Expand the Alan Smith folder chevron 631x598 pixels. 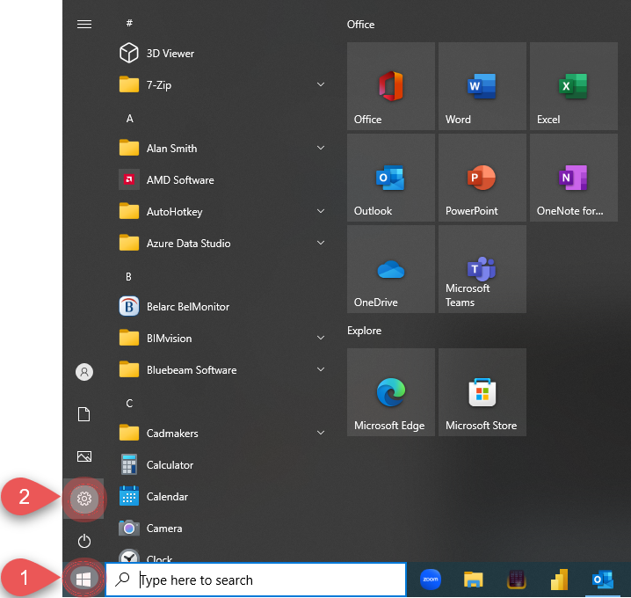coord(321,148)
